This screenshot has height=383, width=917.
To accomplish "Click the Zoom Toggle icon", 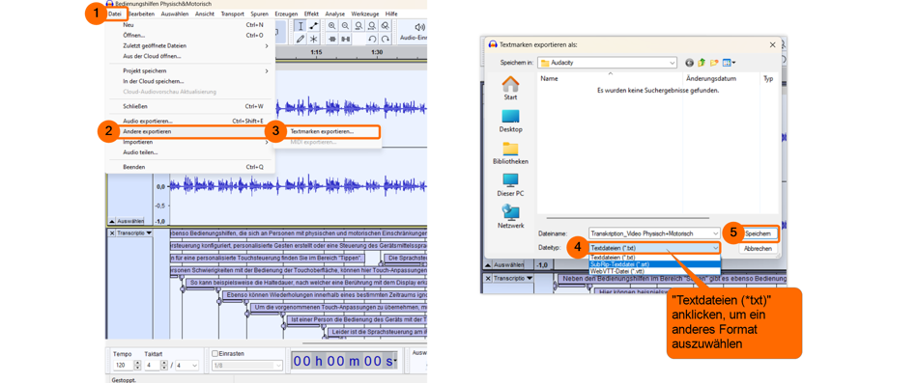I will 385,26.
